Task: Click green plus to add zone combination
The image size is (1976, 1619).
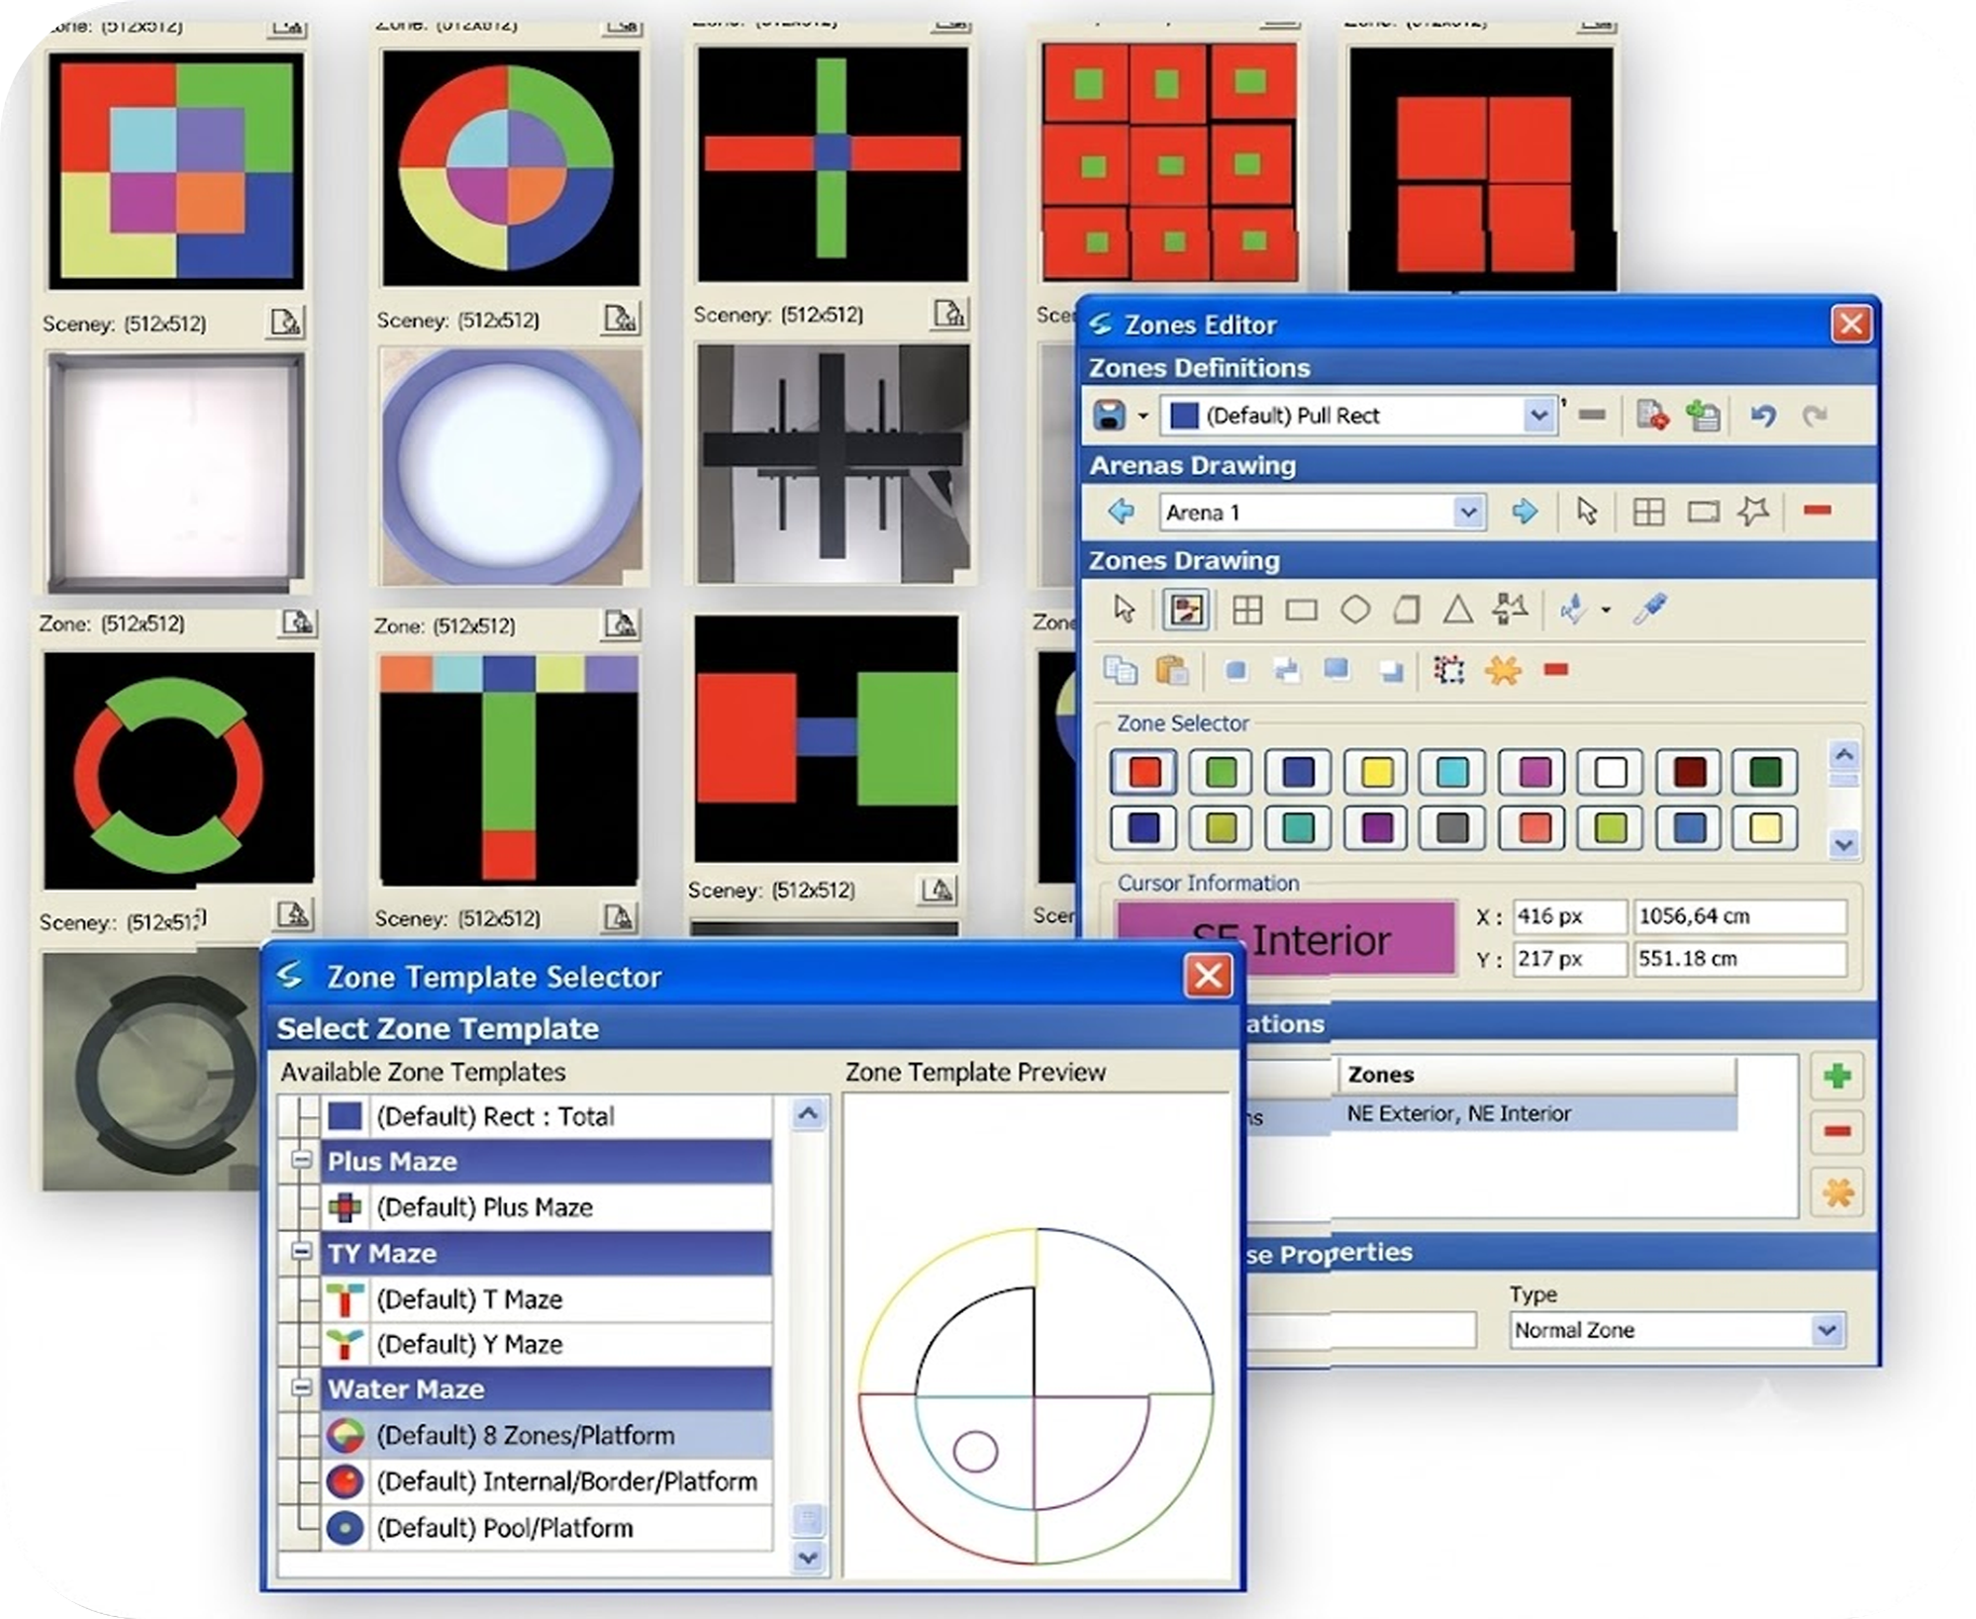Action: click(x=1837, y=1077)
